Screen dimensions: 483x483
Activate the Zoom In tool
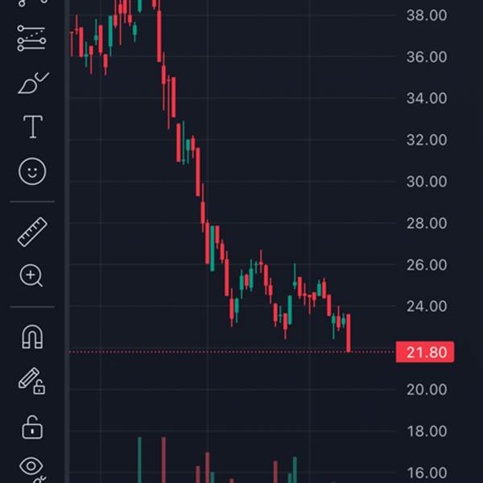pyautogui.click(x=31, y=275)
